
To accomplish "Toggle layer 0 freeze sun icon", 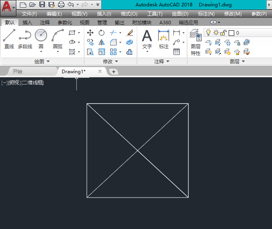I will tap(216, 33).
